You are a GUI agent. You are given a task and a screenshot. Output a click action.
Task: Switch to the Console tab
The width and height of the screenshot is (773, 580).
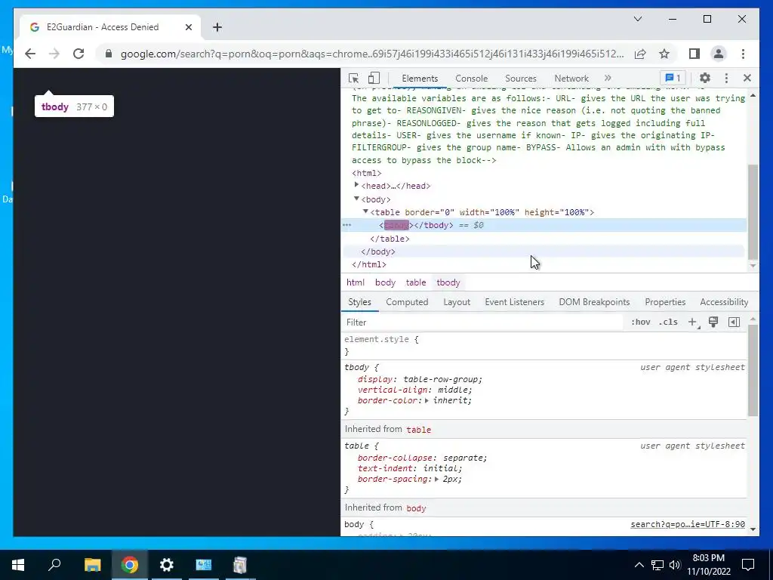coord(471,79)
